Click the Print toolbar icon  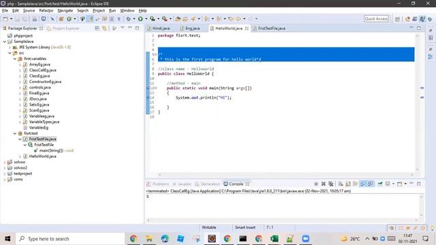(x=35, y=19)
